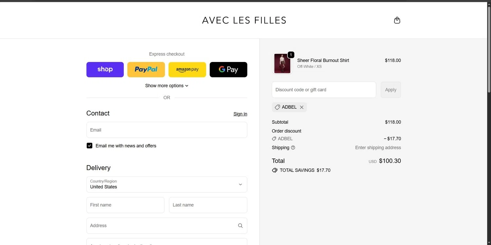Pay with Google Pay button

point(228,69)
